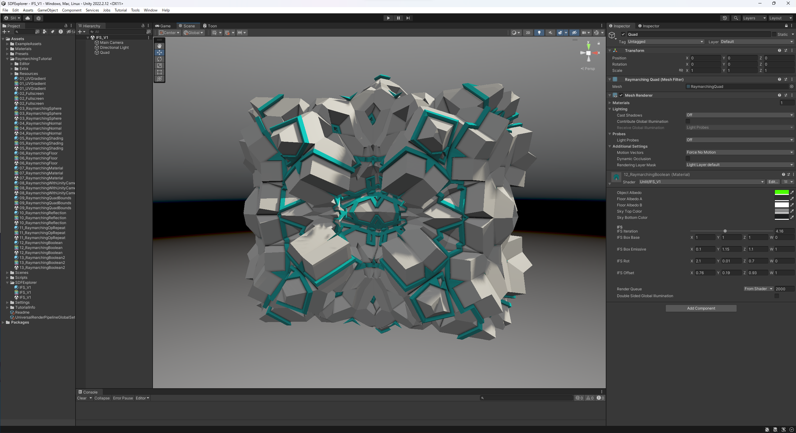The height and width of the screenshot is (433, 796).
Task: Open the Cast Shadows dropdown
Action: click(x=739, y=115)
